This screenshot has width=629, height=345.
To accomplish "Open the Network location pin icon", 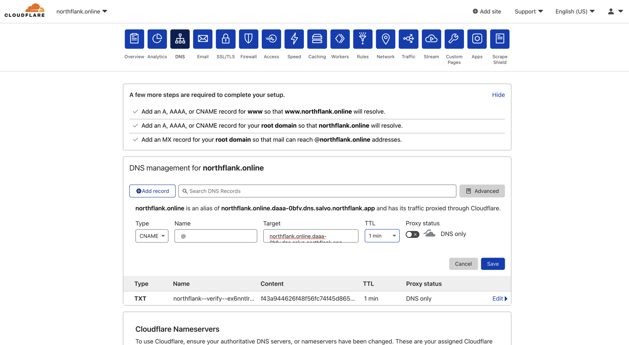I will pyautogui.click(x=386, y=39).
